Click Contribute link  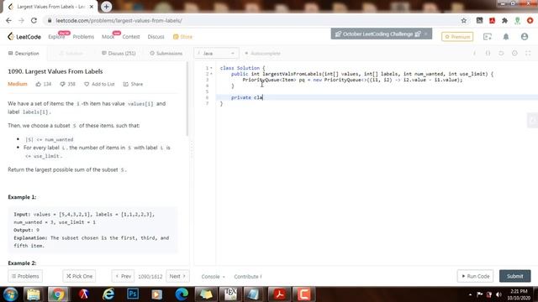pos(248,276)
